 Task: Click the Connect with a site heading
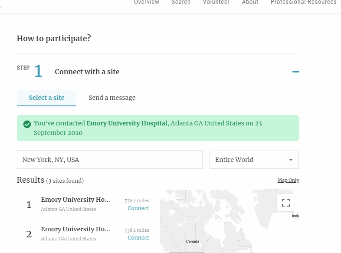click(87, 72)
